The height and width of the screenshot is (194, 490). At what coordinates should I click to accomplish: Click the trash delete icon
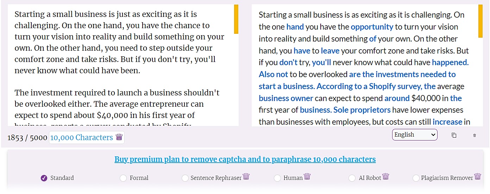pos(475,135)
